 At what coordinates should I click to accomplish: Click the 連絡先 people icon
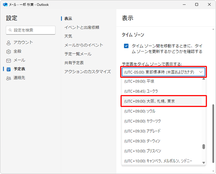[x=8, y=78]
